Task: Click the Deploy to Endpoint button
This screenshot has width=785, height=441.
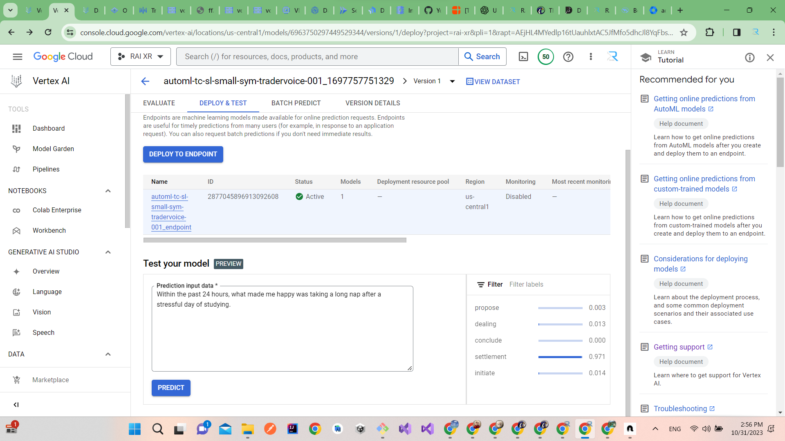Action: click(183, 154)
